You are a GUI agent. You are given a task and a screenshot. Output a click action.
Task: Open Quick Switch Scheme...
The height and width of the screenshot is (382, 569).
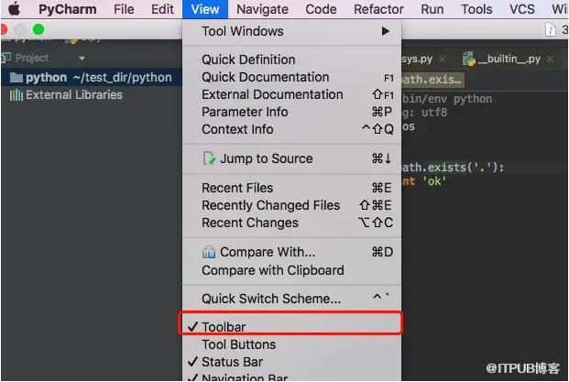[291, 299]
